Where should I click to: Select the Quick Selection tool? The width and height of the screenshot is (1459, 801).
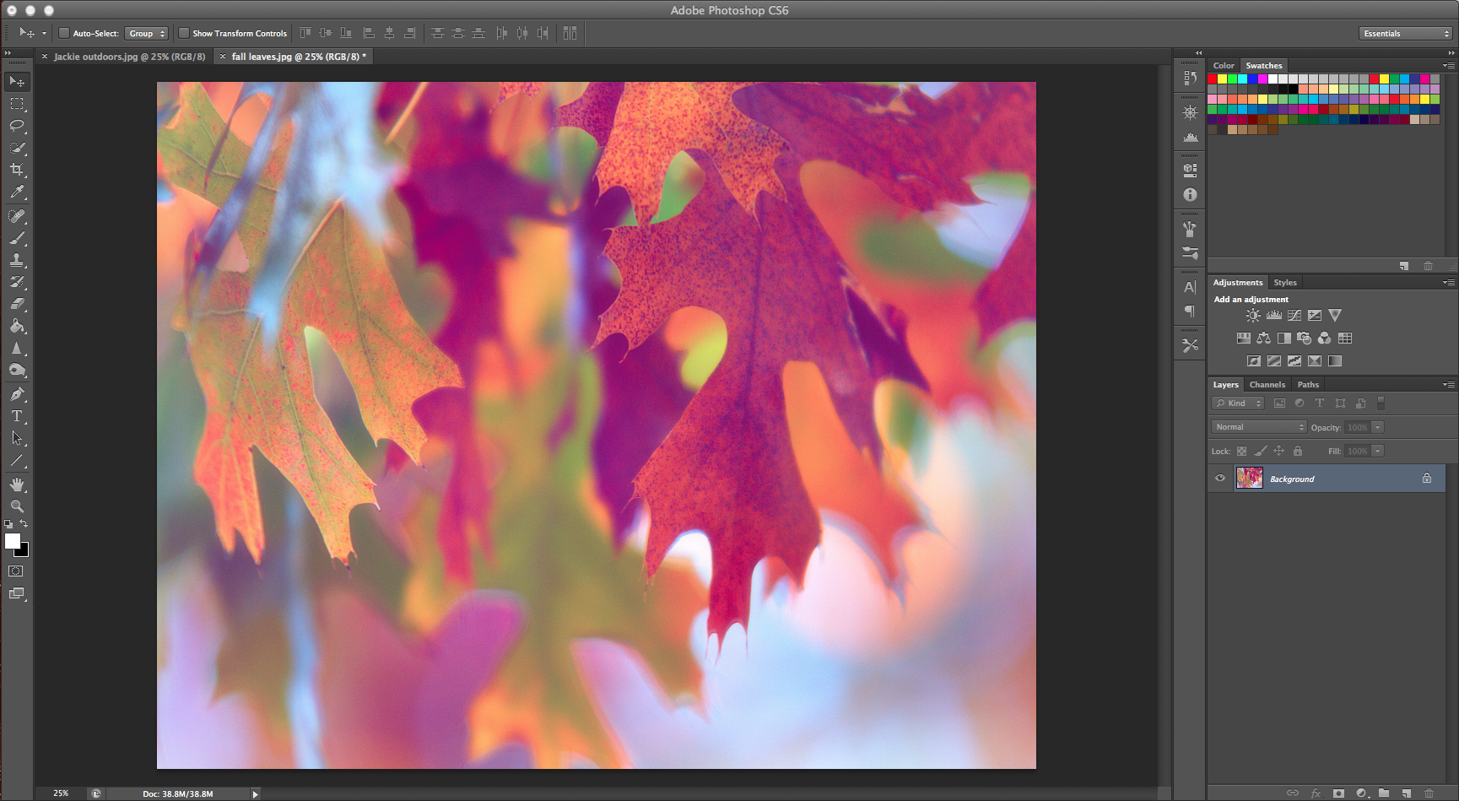17,148
